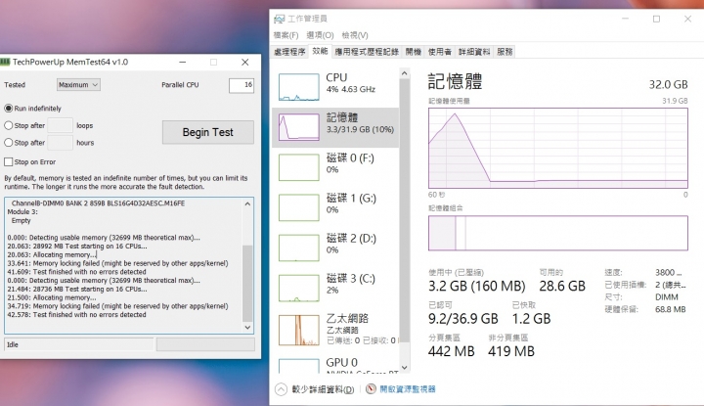Select the 記憶體 graph thumbnail in sidebar
Viewport: 704px width, 406px height.
(299, 127)
